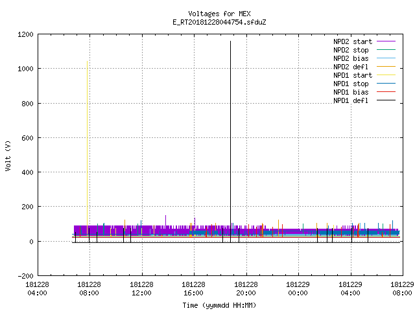Click the chart title 'Voltages for MEX'
The height and width of the screenshot is (311, 415).
click(219, 14)
